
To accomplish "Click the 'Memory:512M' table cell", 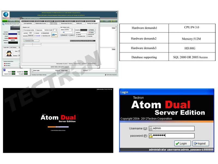I will pyautogui.click(x=192, y=38).
